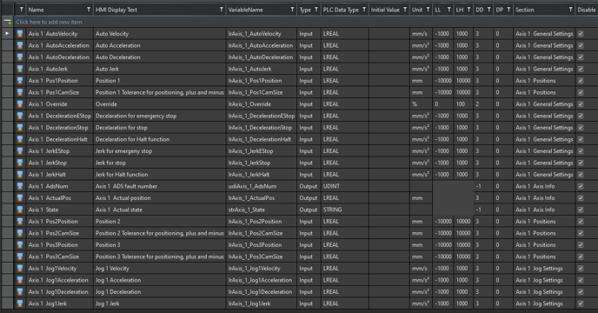Click the row icon for Axis 1 Pos3Position

point(20,244)
